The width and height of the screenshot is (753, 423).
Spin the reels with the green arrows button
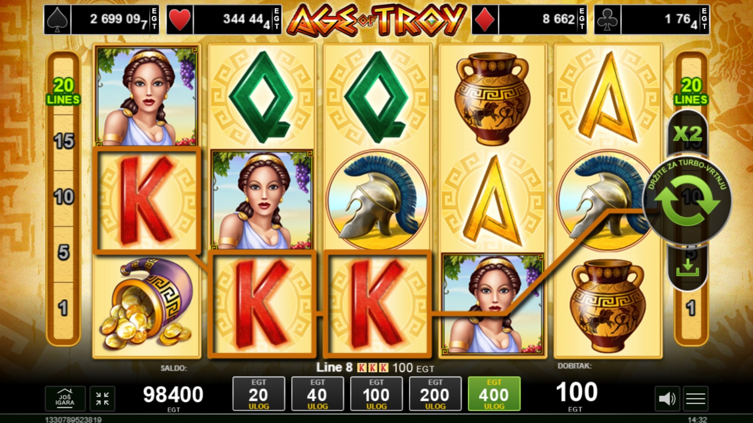687,201
